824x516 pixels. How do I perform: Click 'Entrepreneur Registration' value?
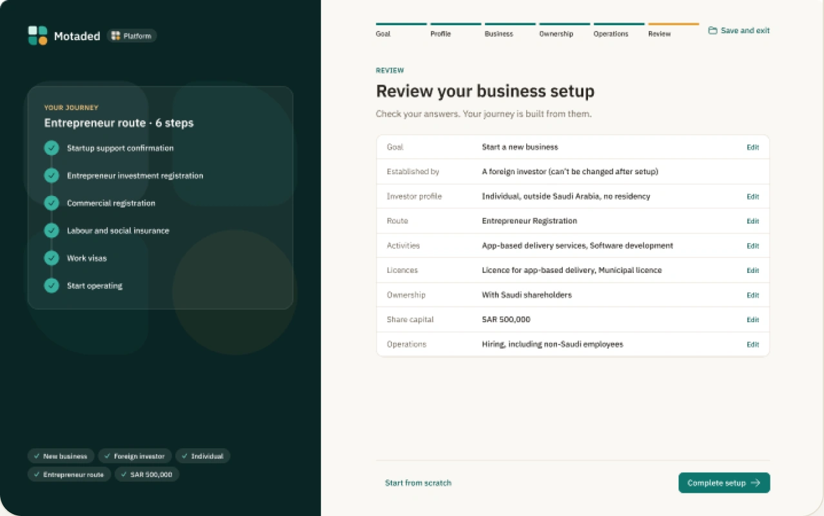(529, 221)
